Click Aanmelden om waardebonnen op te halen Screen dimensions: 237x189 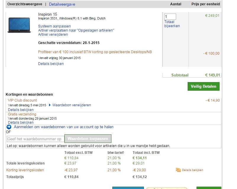(64, 127)
